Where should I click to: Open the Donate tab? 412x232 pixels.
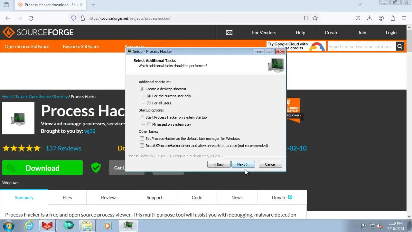(x=282, y=198)
